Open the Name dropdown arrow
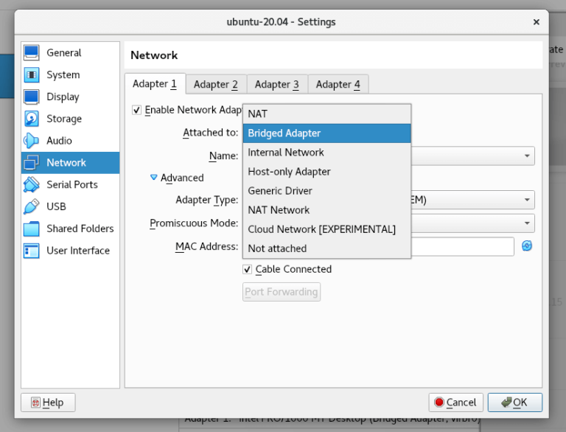Image resolution: width=566 pixels, height=432 pixels. click(528, 156)
